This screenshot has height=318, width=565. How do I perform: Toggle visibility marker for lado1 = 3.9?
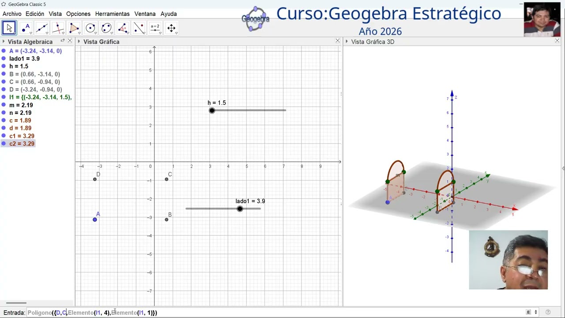(x=4, y=59)
